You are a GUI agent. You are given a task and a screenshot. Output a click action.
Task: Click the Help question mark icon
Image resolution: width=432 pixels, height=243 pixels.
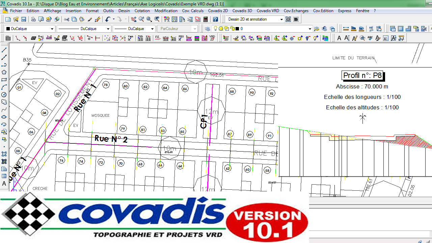click(216, 19)
